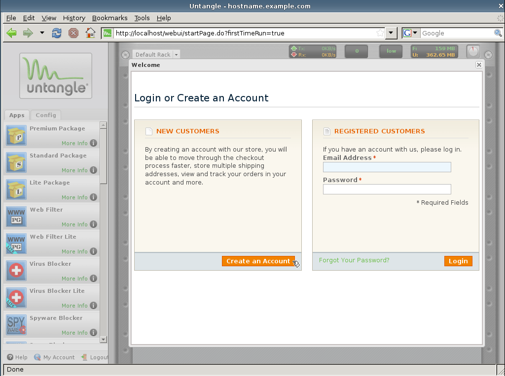Reload the current page
Screen dimensions: 505x376
click(57, 33)
